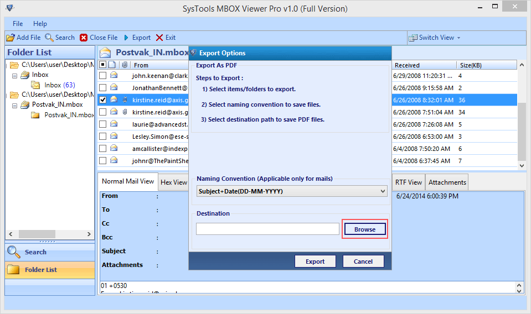Click the Destination path input field

click(x=267, y=229)
